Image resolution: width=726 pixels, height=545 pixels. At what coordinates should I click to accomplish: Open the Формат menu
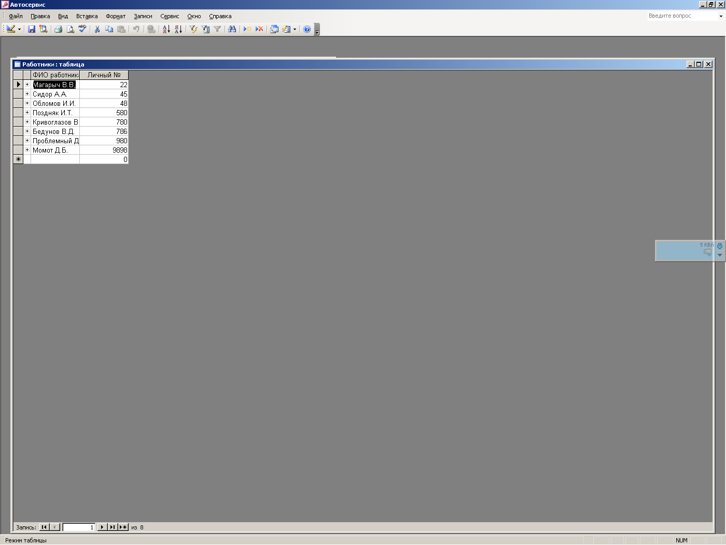click(116, 16)
